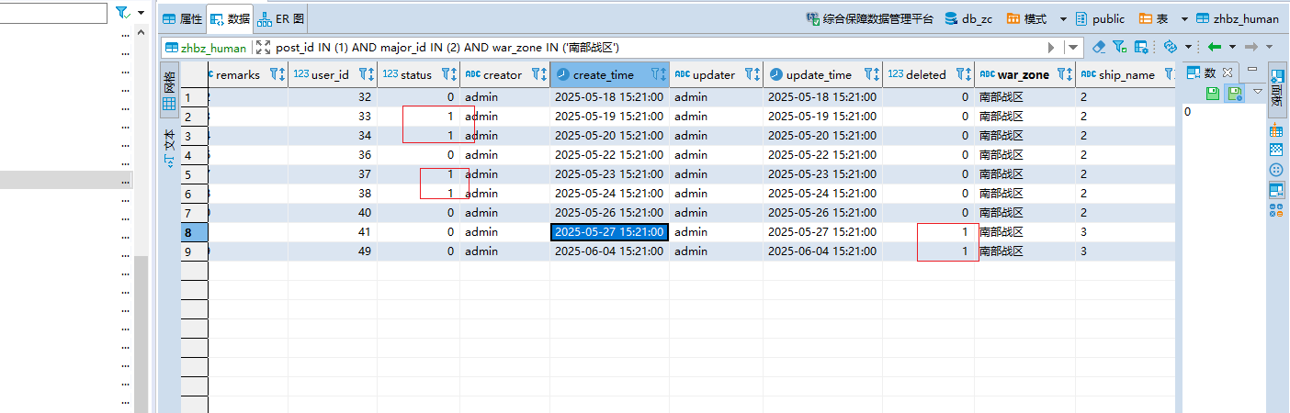This screenshot has width=1290, height=413.
Task: Click the auto-save value disk icon
Action: point(1236,93)
